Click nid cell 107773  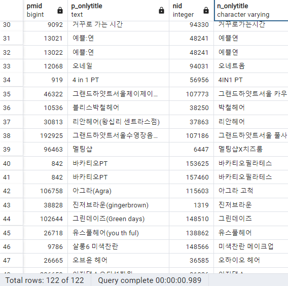(x=191, y=94)
